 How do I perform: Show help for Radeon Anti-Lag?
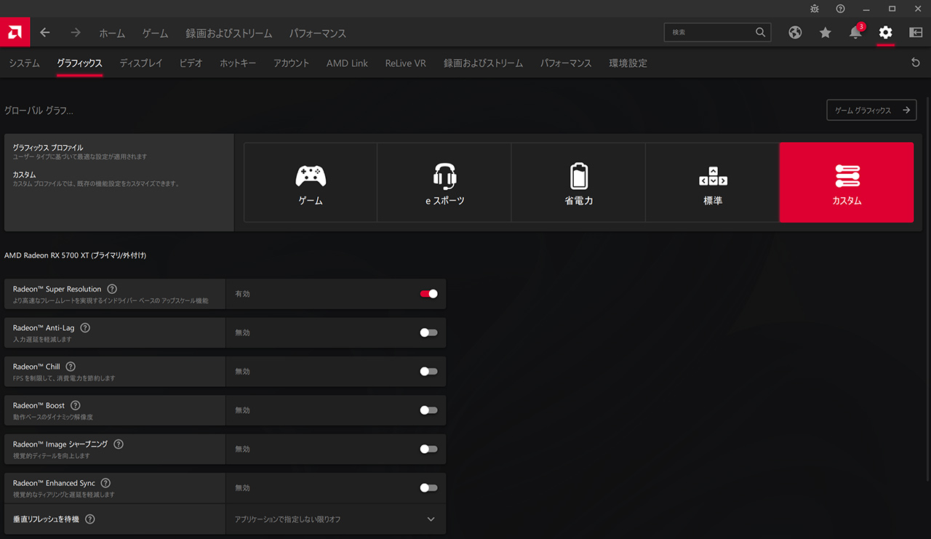85,328
